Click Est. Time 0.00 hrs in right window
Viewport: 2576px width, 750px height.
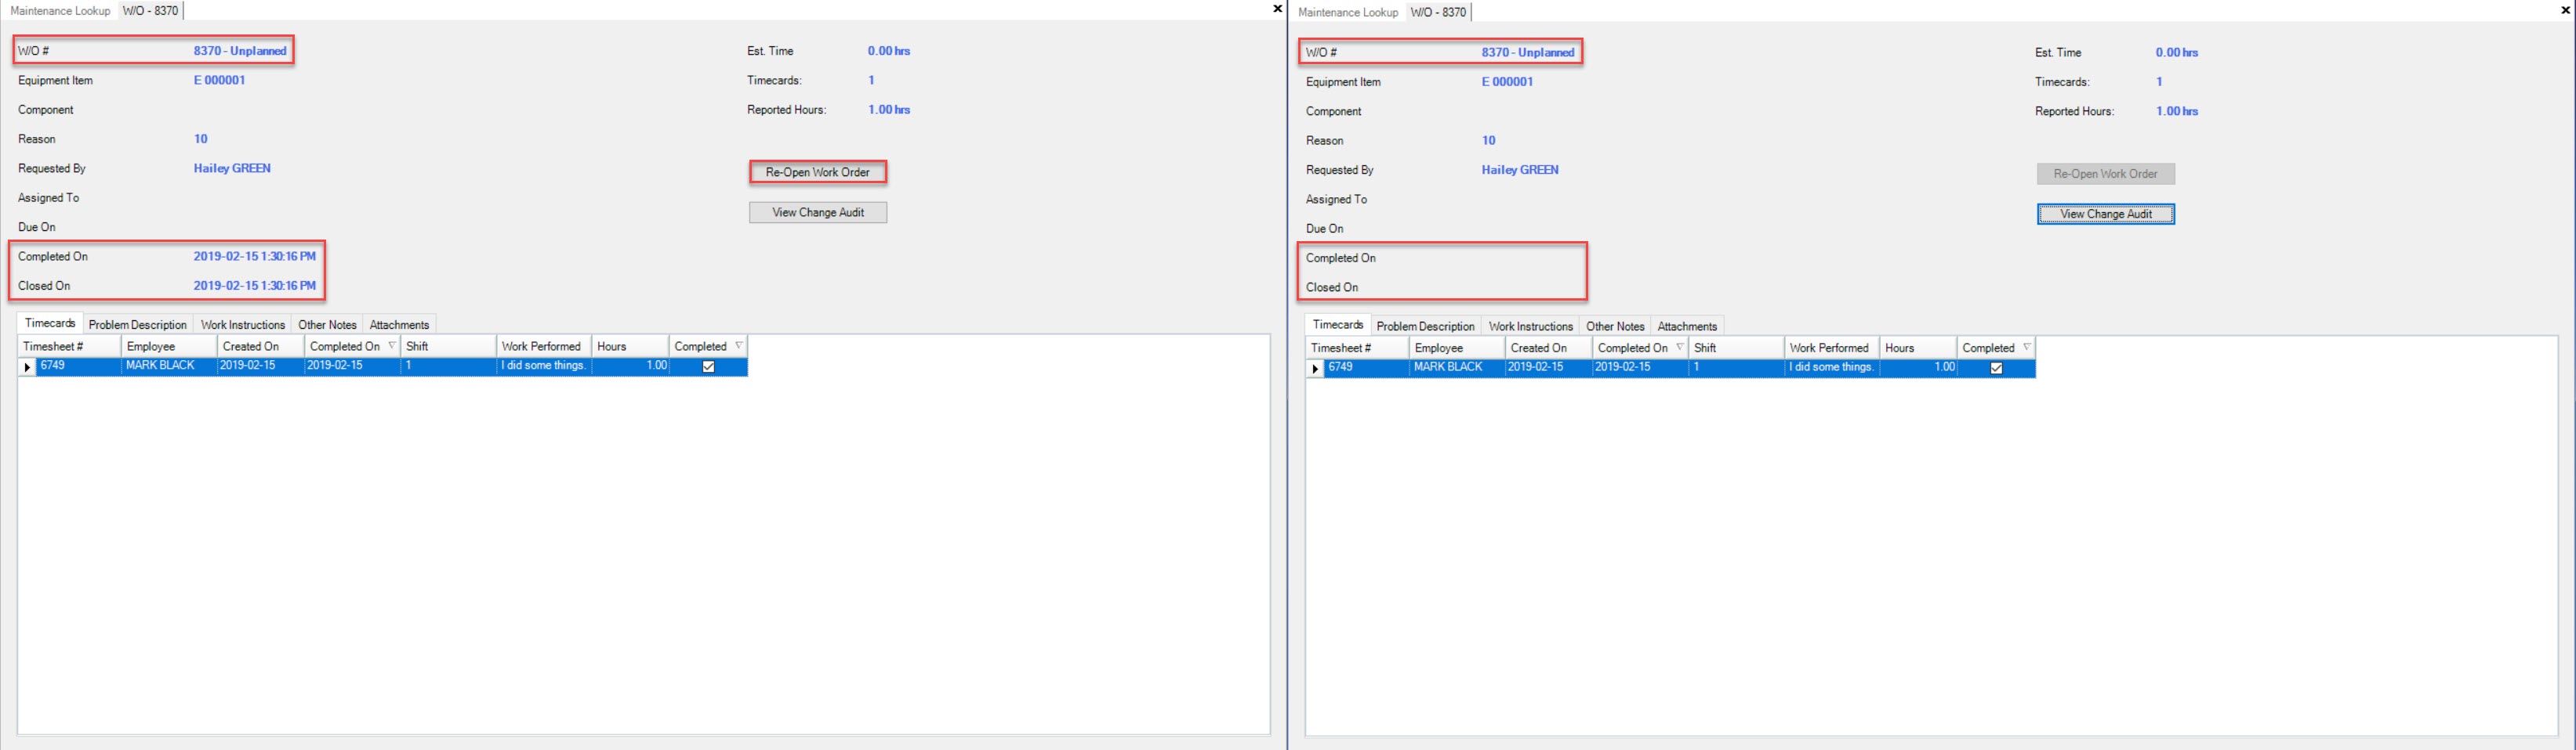2177,53
